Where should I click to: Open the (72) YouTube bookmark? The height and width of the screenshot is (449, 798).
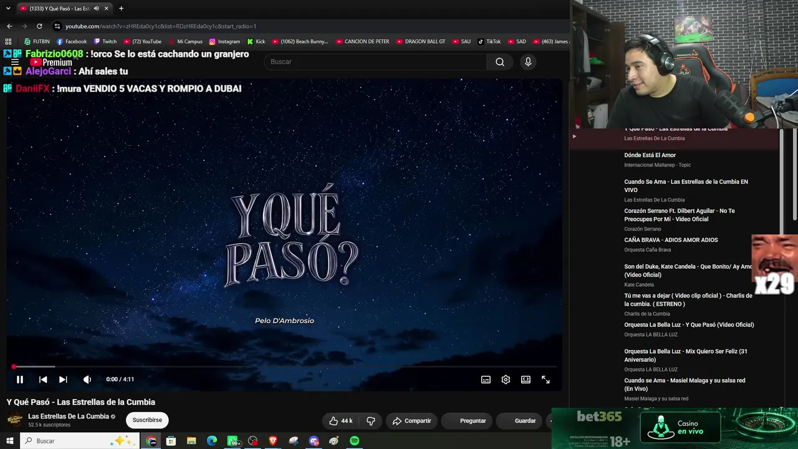coord(142,42)
